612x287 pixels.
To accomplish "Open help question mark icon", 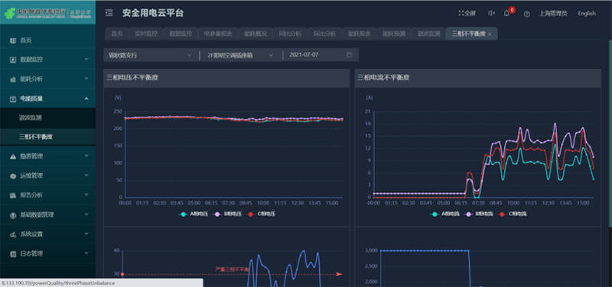I will coord(527,14).
